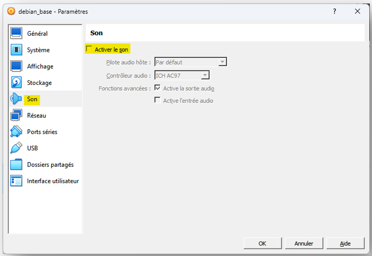
Task: Open the Général settings icon
Action: click(16, 33)
